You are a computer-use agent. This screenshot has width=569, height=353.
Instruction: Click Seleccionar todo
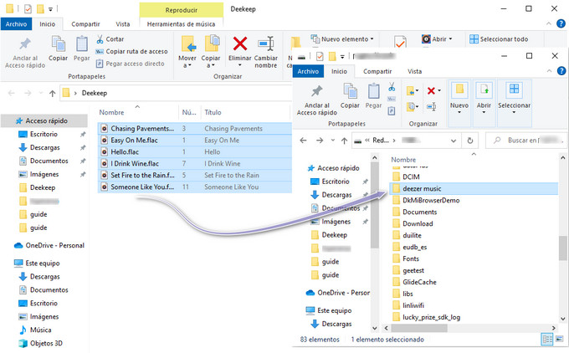499,38
